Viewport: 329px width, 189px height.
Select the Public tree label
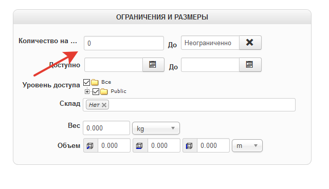[x=119, y=91]
